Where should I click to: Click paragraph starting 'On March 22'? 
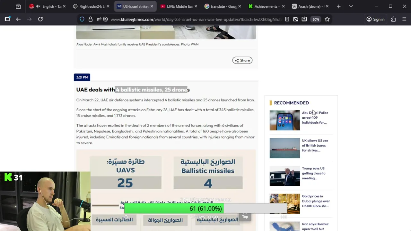165,100
